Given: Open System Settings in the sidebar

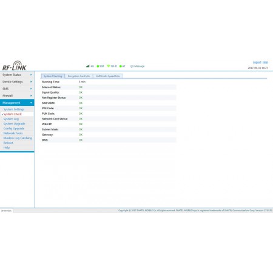Looking at the screenshot, I should (14, 109).
